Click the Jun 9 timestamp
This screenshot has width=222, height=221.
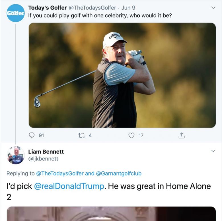pyautogui.click(x=128, y=8)
